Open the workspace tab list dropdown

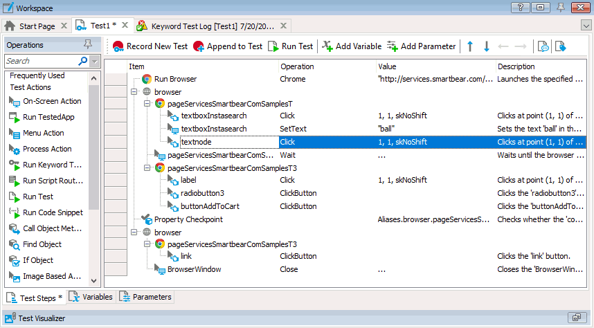(586, 26)
